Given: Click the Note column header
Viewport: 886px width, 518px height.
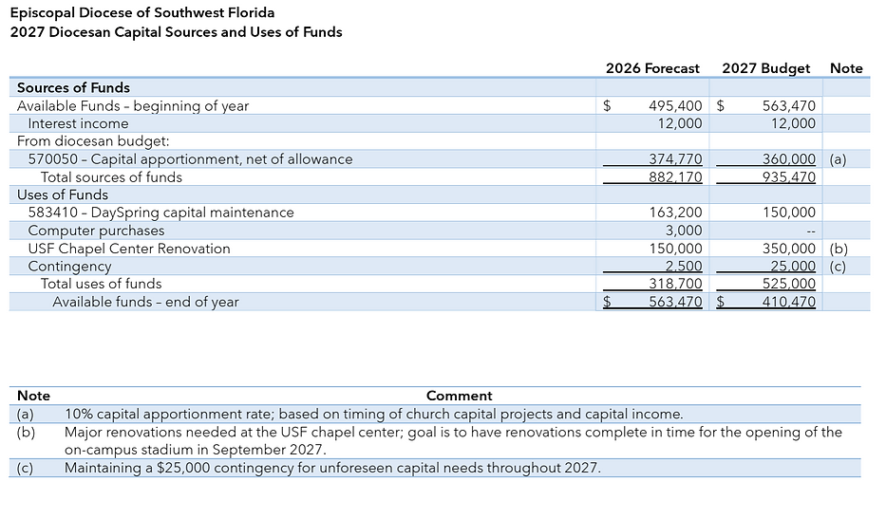Looking at the screenshot, I should point(846,68).
